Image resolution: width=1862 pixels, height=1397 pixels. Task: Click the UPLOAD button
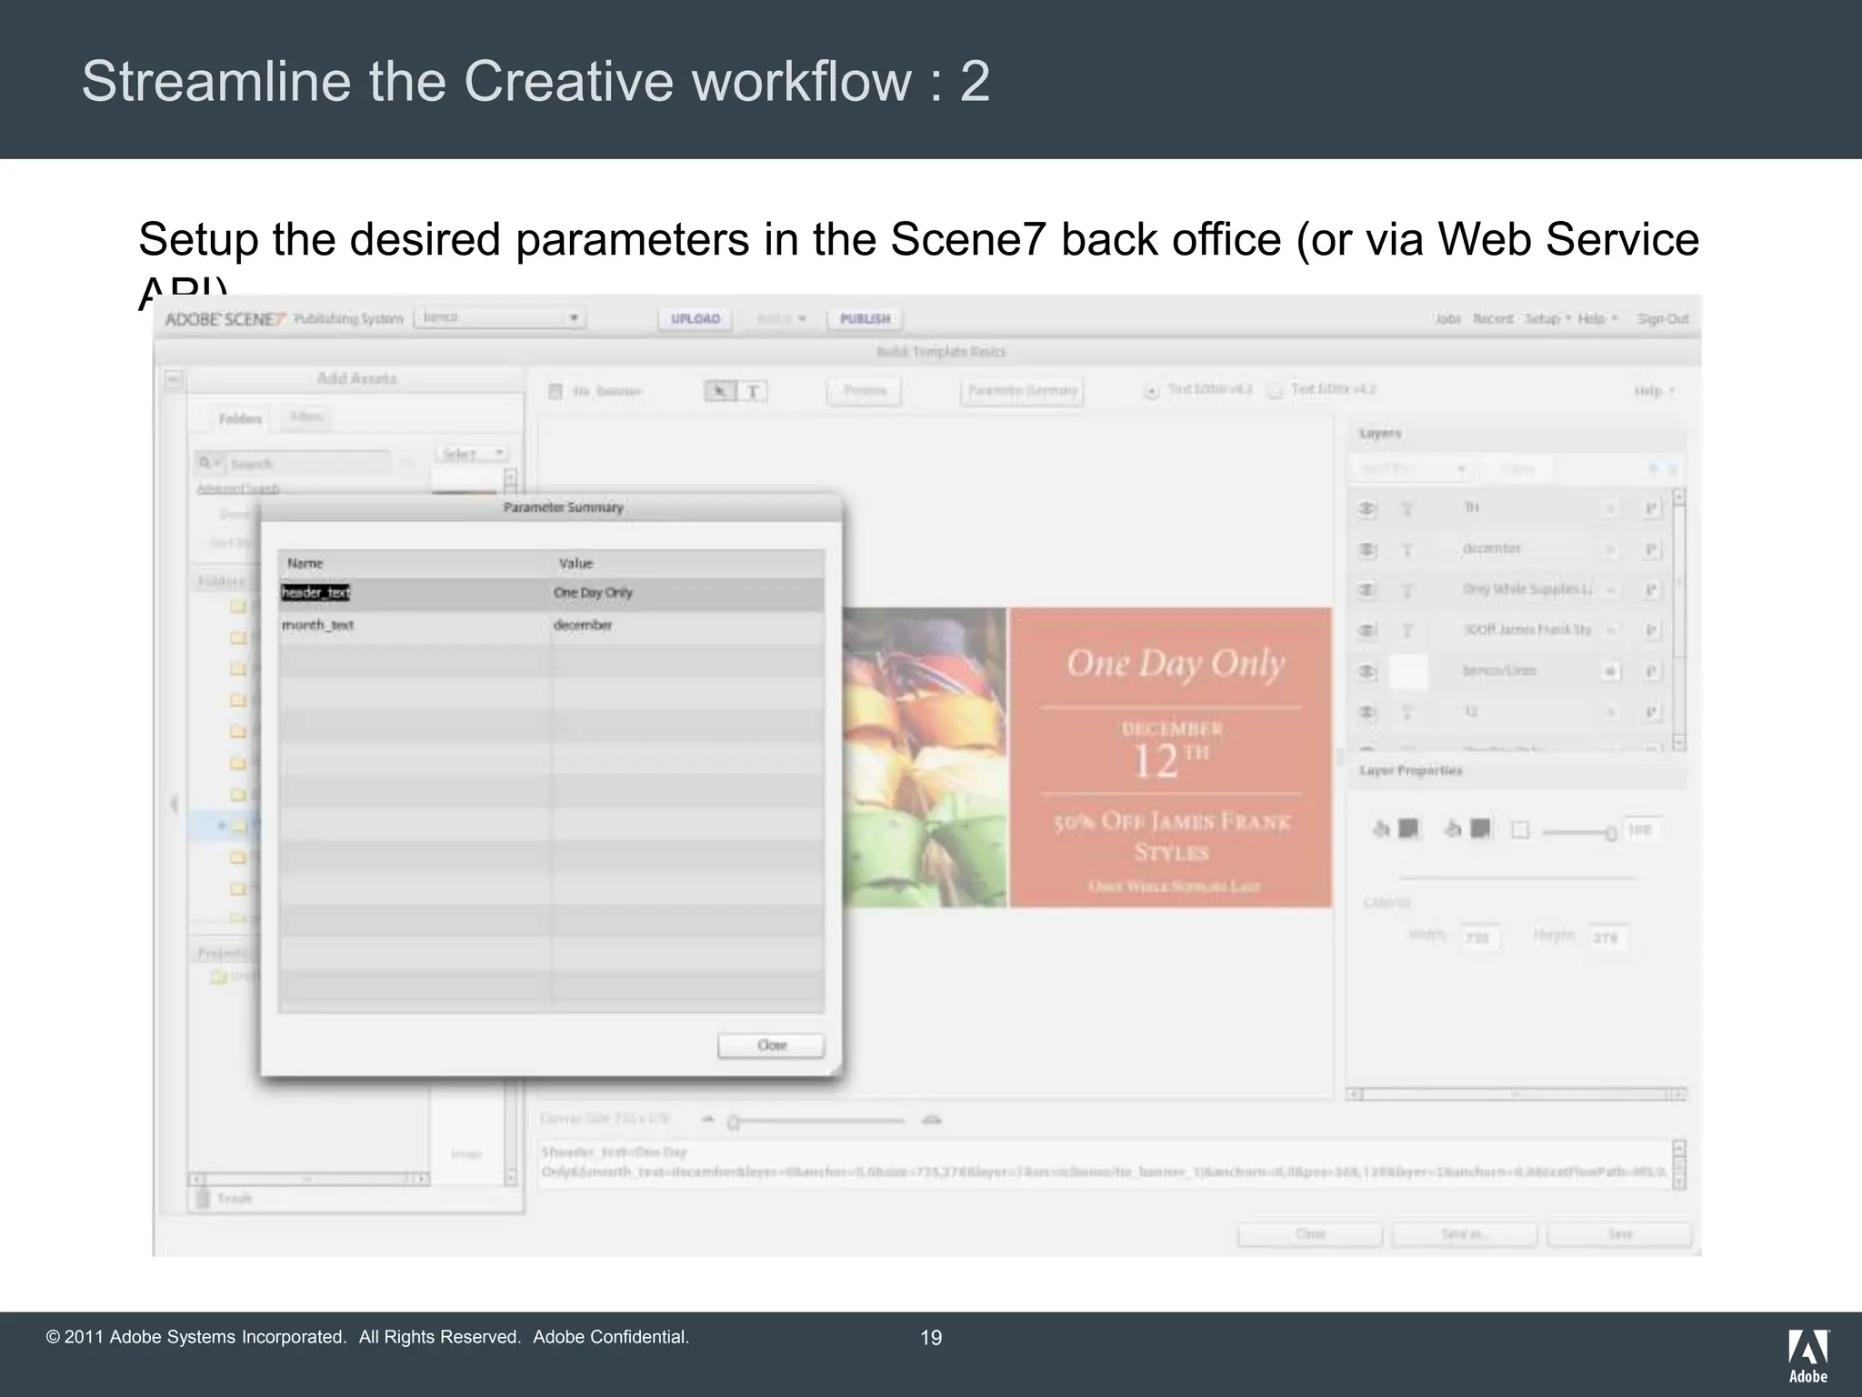pos(696,318)
